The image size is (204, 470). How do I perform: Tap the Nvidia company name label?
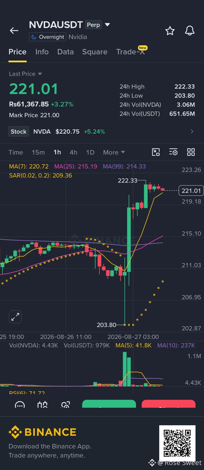pyautogui.click(x=78, y=37)
